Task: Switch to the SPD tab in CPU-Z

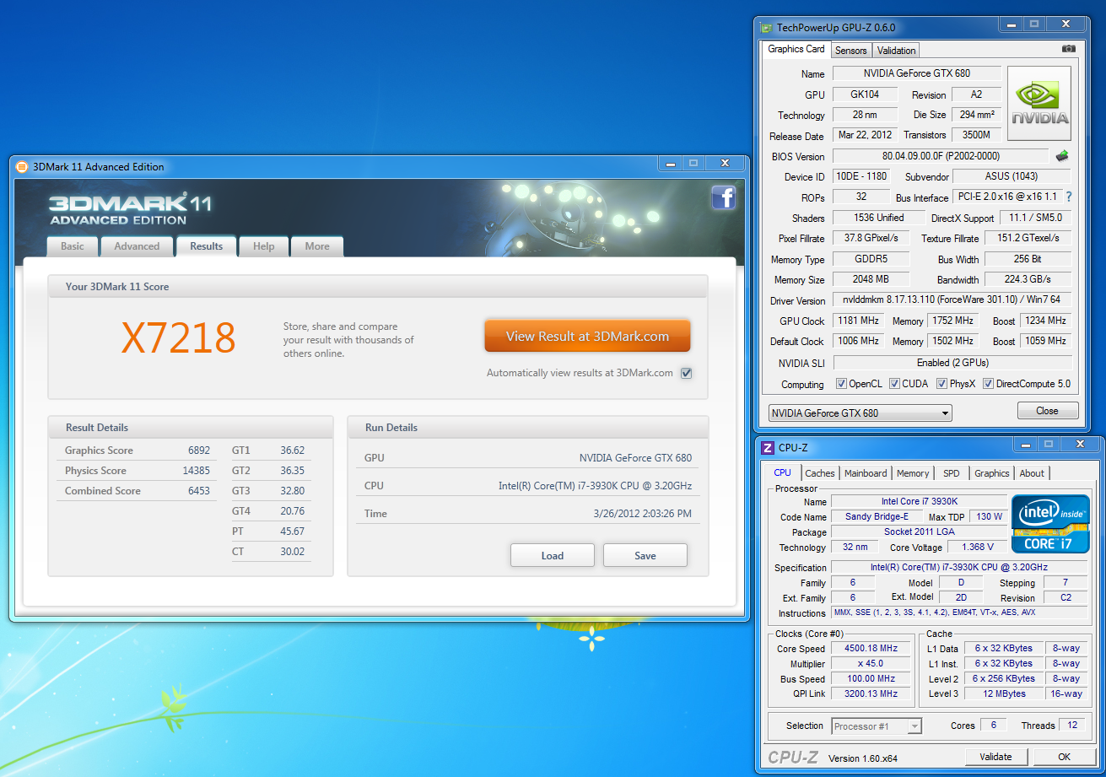Action: pos(952,473)
